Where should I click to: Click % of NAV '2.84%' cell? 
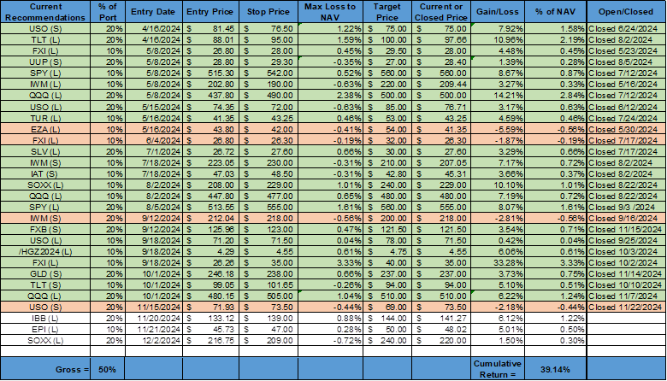[556, 95]
